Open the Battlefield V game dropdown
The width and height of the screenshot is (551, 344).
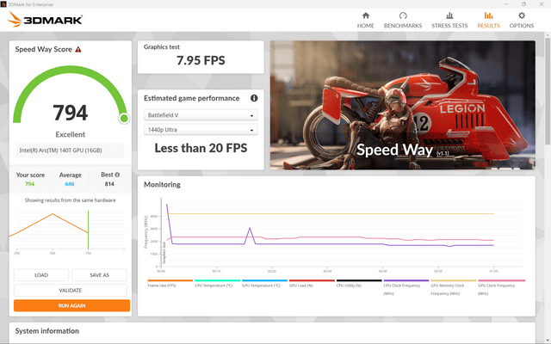coord(201,115)
